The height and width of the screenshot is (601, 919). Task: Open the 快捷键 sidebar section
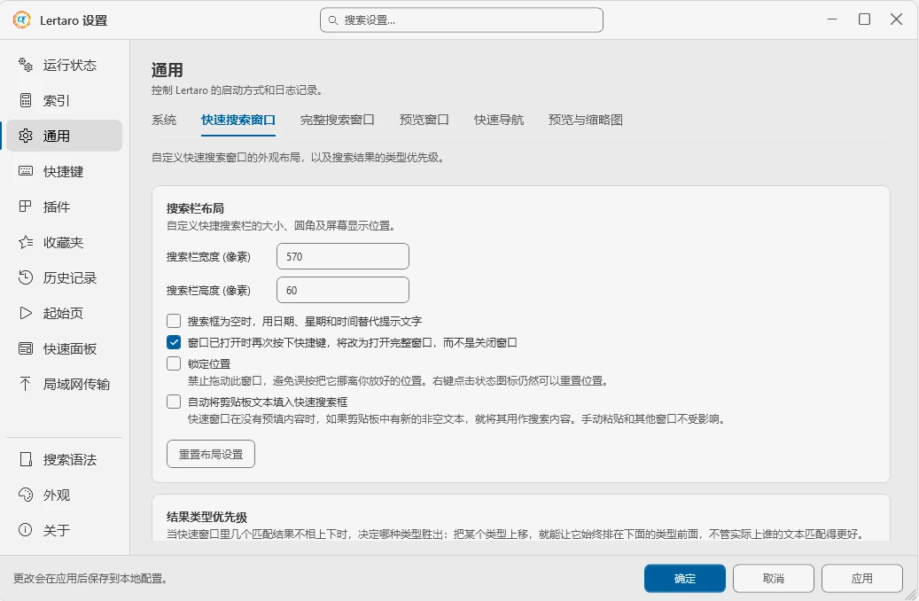coord(65,171)
